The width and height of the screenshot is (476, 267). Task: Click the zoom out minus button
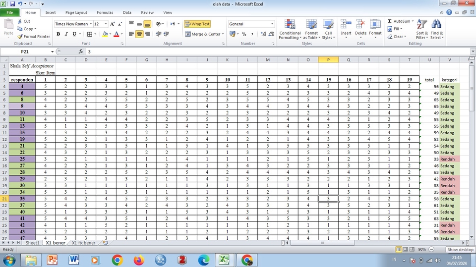(x=431, y=249)
